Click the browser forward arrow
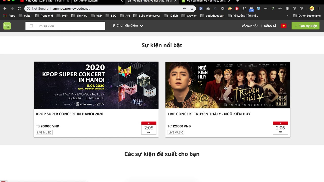This screenshot has width=324, height=182. click(x=12, y=9)
